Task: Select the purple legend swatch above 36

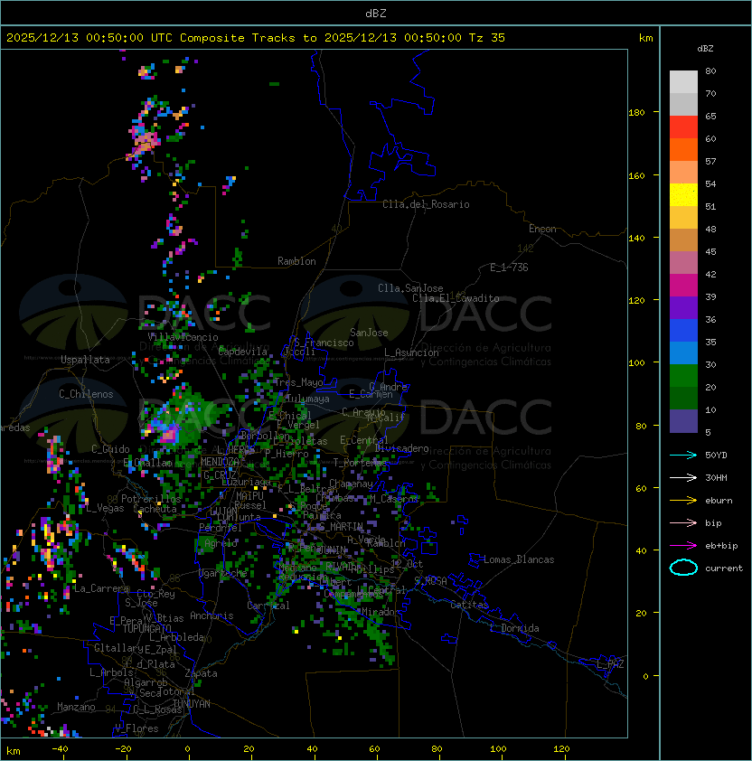Action: (x=683, y=307)
